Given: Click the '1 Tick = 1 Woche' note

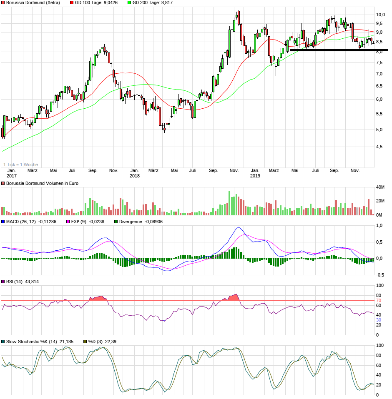Looking at the screenshot, I should click(20, 165).
